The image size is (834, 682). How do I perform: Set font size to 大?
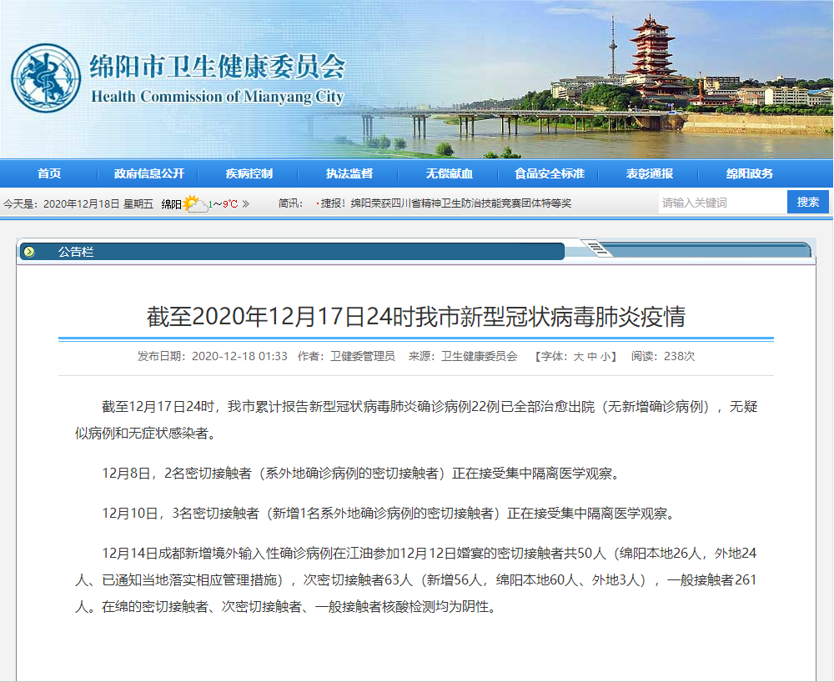click(x=578, y=356)
